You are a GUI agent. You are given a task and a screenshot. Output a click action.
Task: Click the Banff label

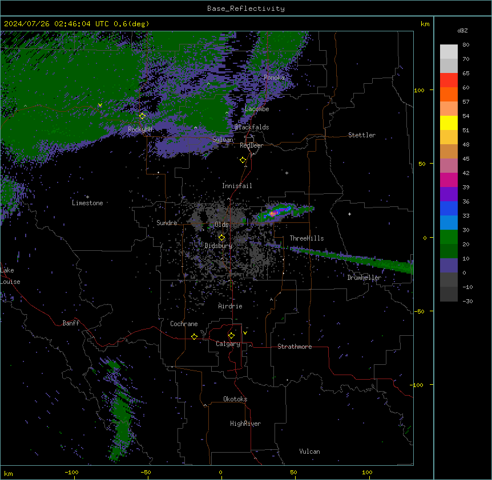coord(71,323)
